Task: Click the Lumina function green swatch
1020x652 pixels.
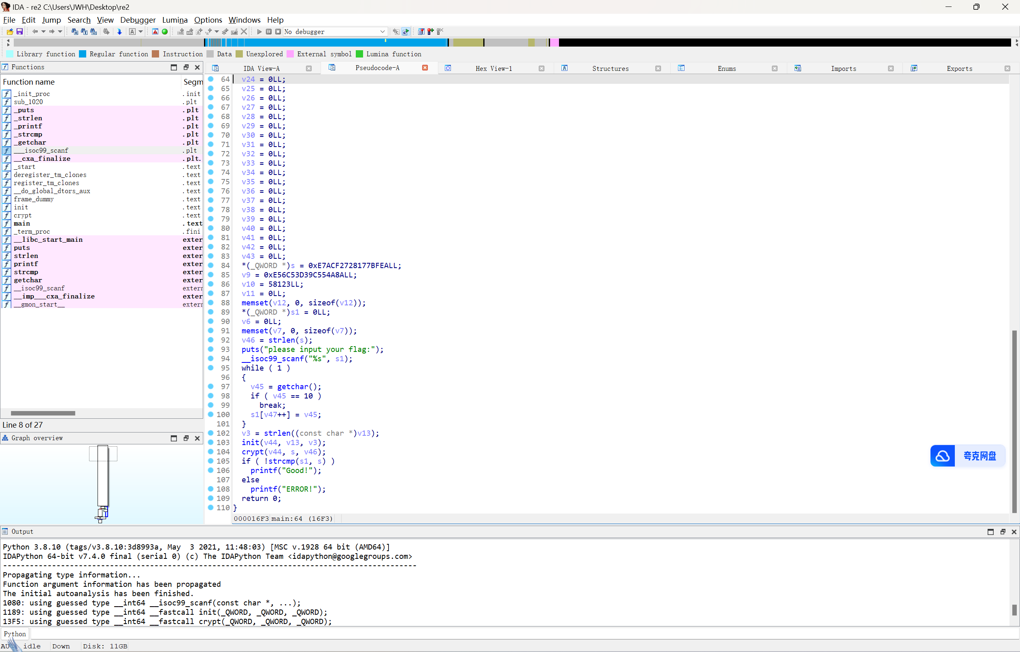Action: 359,54
